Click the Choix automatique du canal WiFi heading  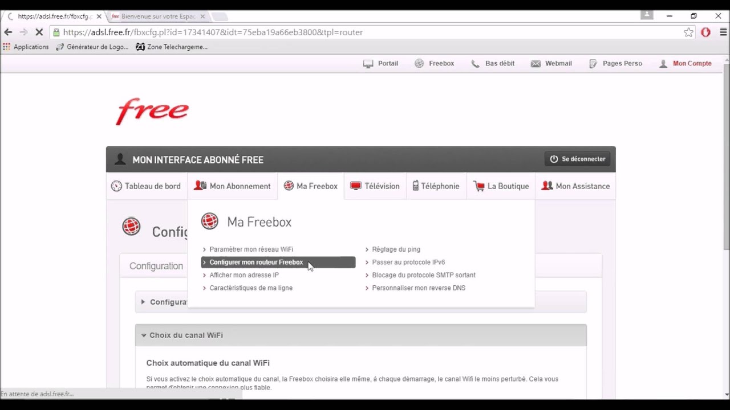tap(208, 363)
